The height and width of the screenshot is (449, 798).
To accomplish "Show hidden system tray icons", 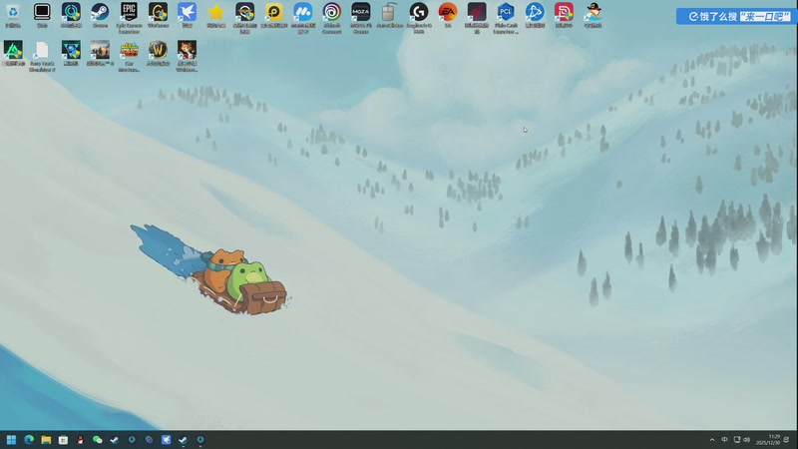I will pyautogui.click(x=712, y=439).
